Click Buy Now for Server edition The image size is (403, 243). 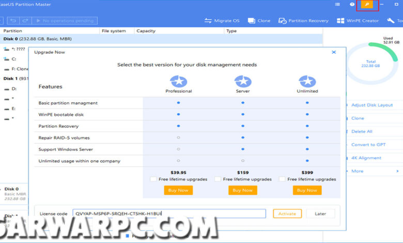point(243,190)
